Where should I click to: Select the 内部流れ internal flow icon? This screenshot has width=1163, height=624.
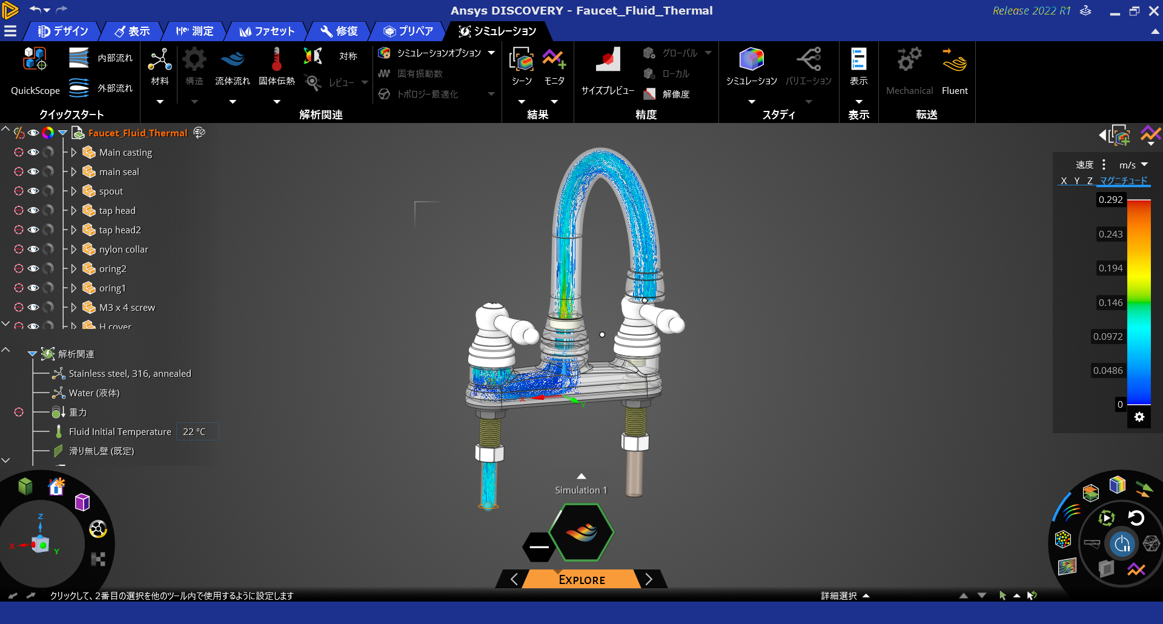[x=79, y=58]
